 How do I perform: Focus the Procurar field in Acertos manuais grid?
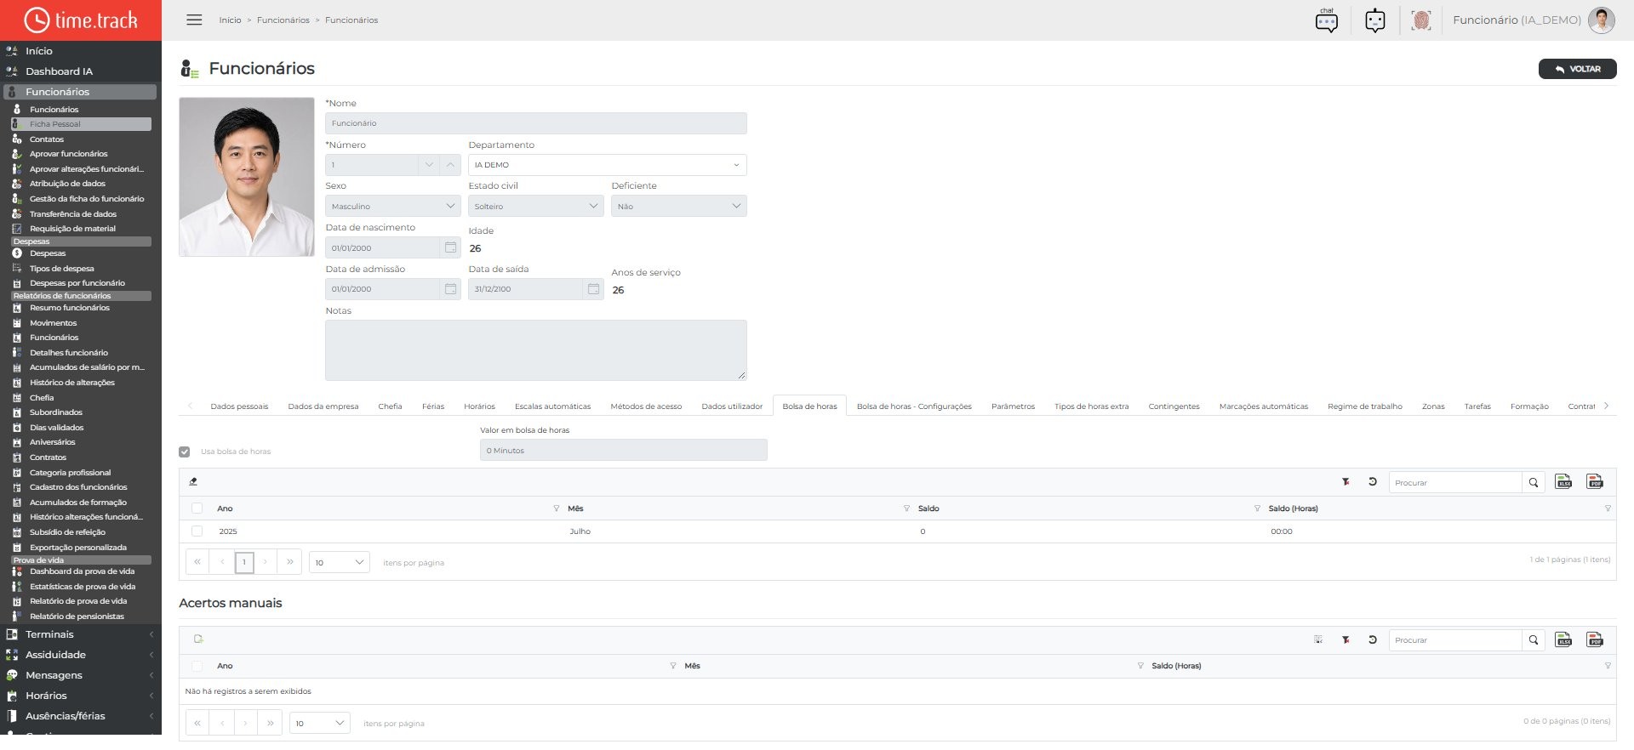click(x=1455, y=639)
